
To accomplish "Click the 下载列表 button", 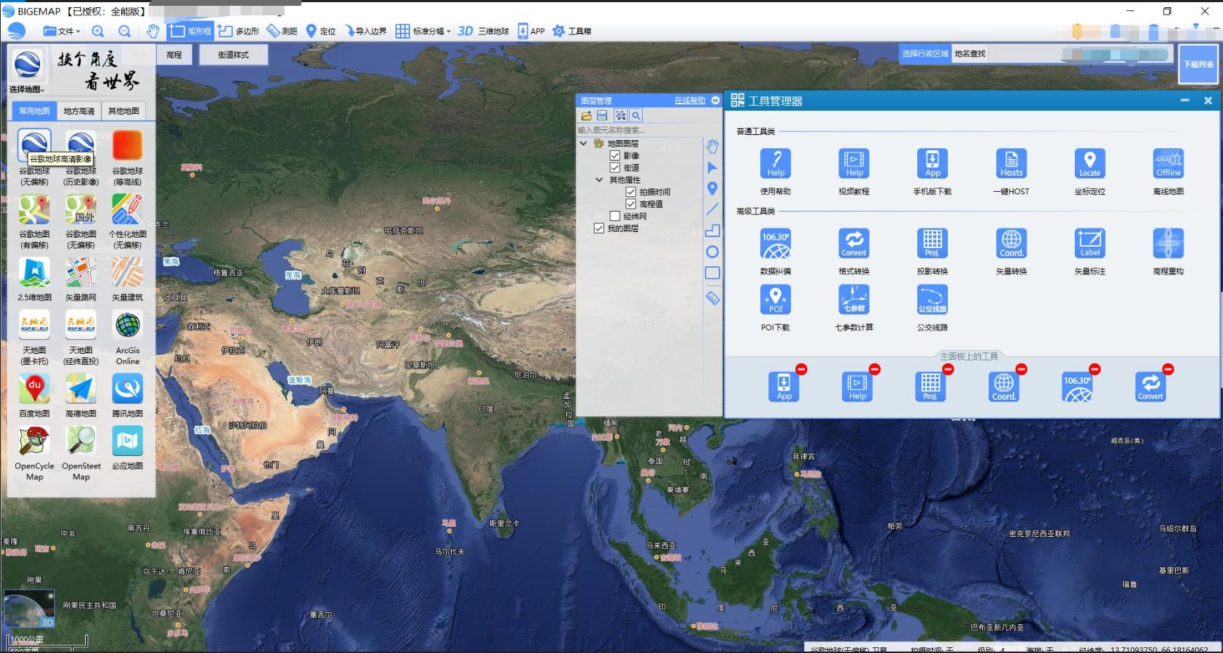I will (x=1198, y=64).
